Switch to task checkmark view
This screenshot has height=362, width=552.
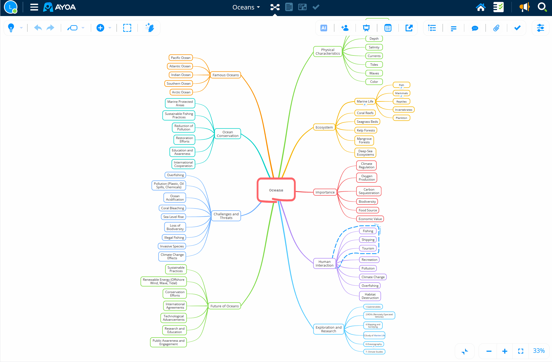tap(316, 7)
